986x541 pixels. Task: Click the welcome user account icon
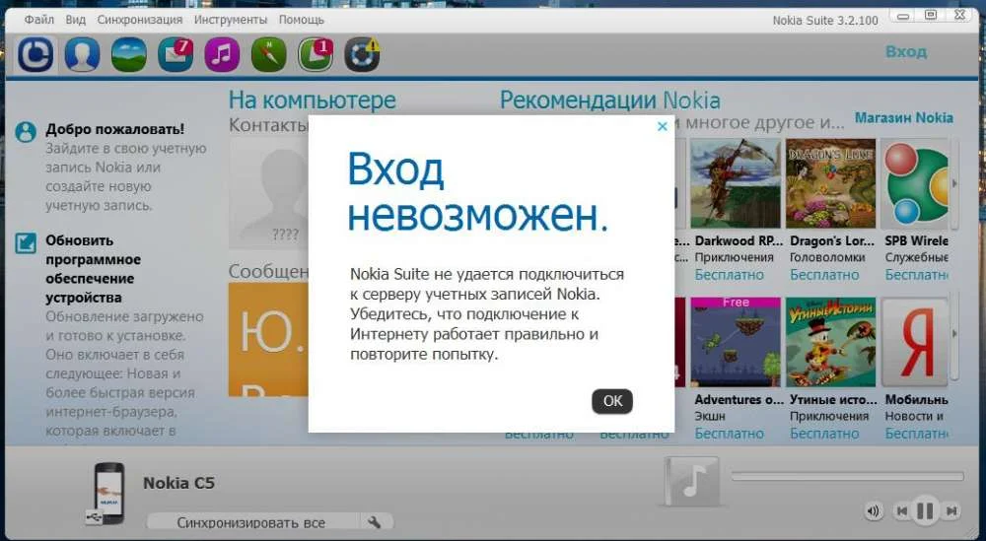26,132
